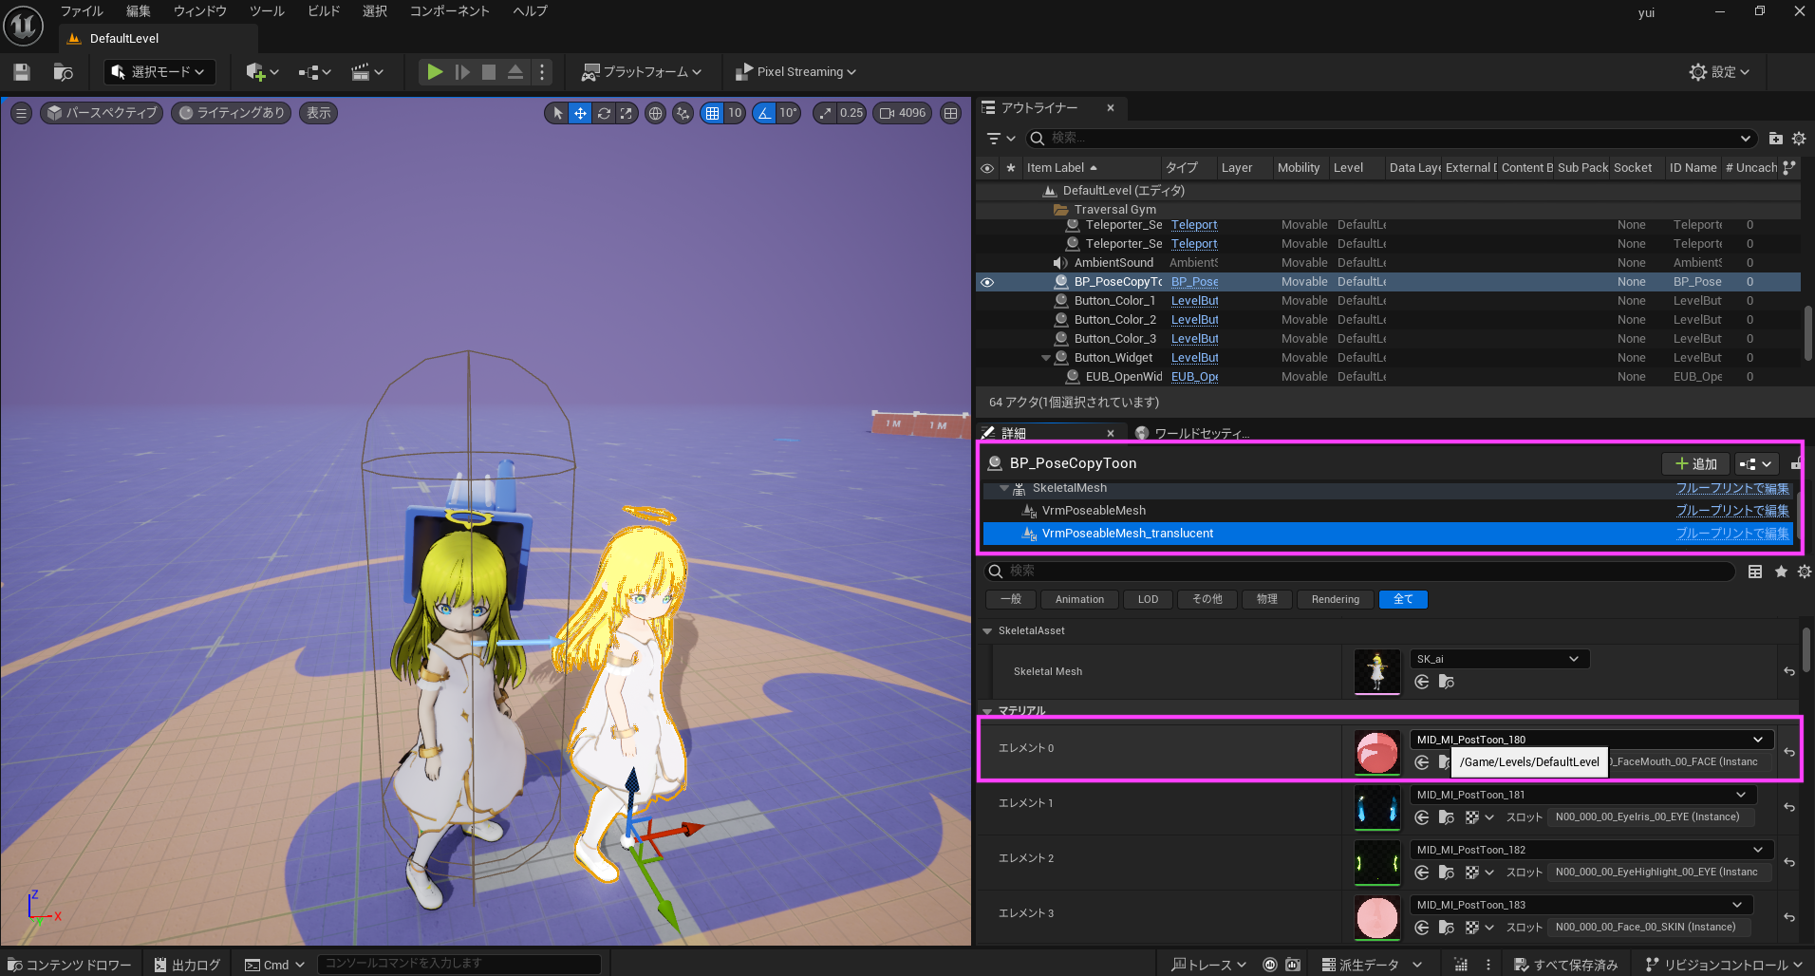1815x976 pixels.
Task: Open the content browse folder icon in toolbar
Action: [x=64, y=72]
